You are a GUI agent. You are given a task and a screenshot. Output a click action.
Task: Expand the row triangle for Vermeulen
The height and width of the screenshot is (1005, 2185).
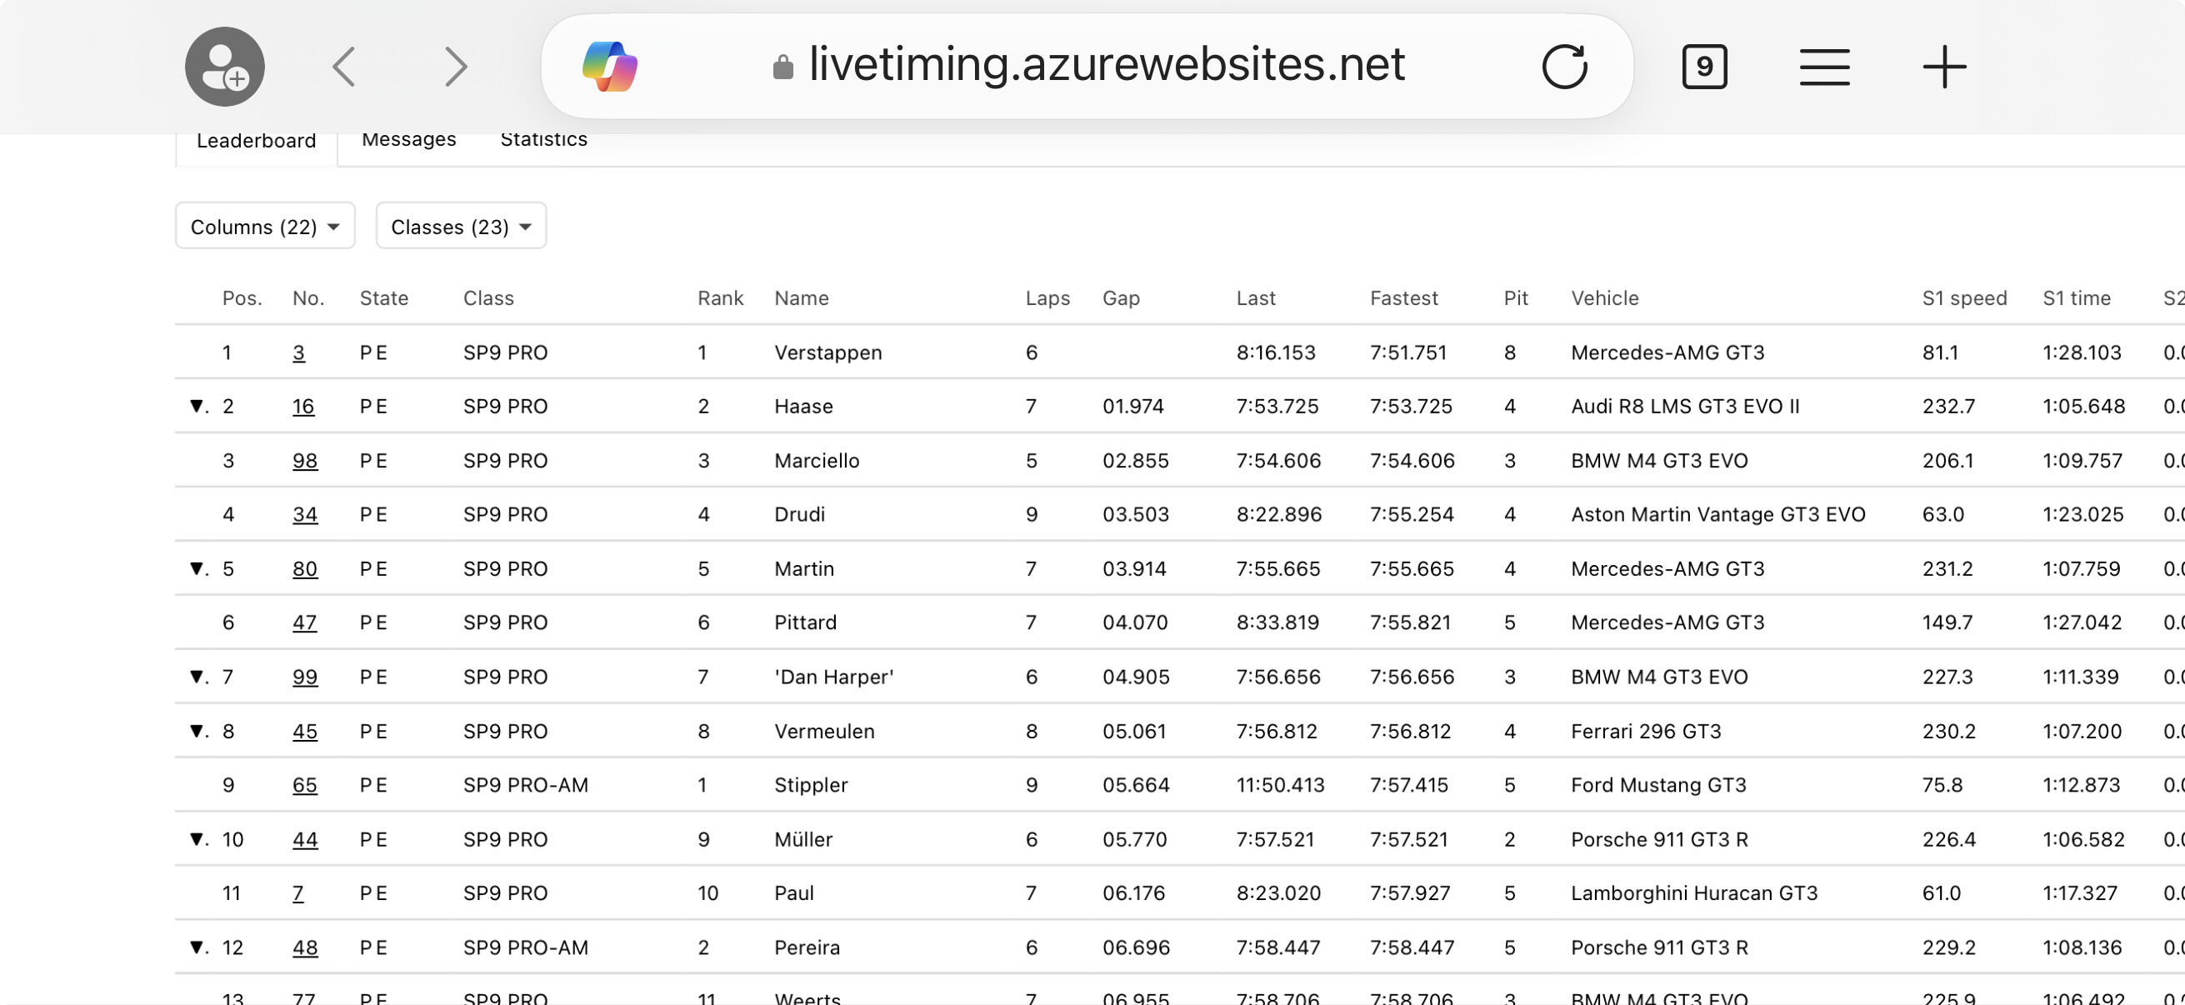[x=197, y=731]
